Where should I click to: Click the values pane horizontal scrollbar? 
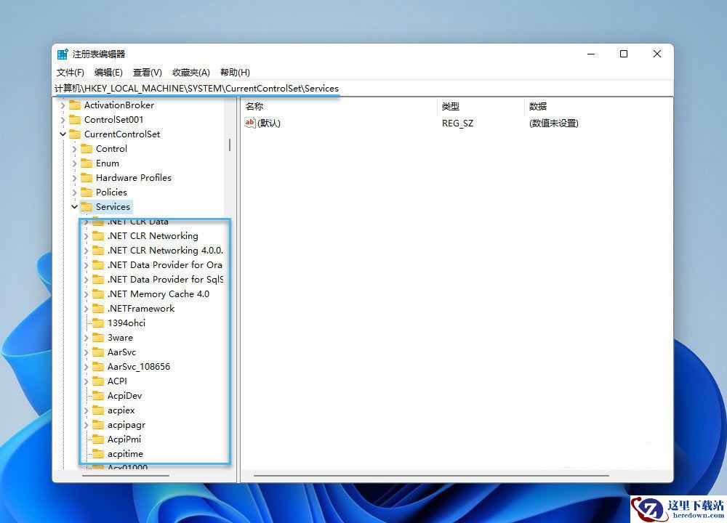click(431, 475)
